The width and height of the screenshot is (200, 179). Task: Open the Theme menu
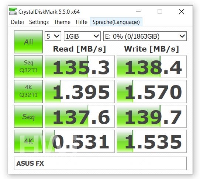pyautogui.click(x=62, y=22)
